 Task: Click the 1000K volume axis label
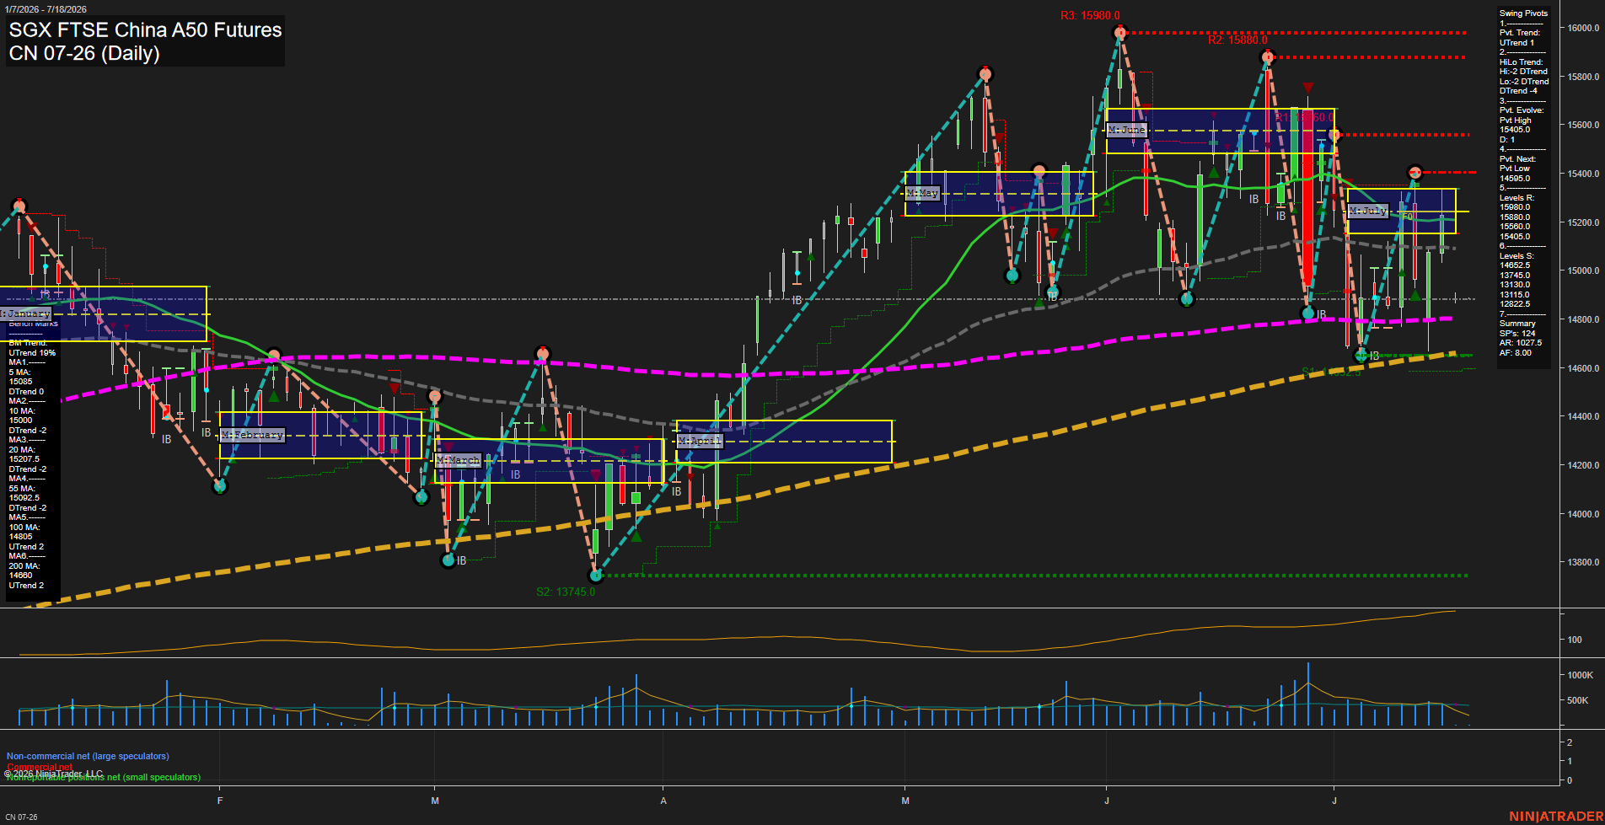1580,675
